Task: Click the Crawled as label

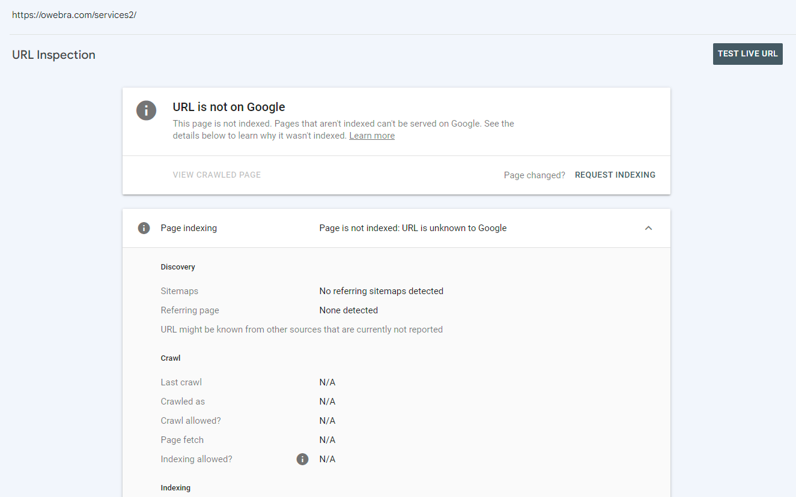Action: [x=183, y=402]
